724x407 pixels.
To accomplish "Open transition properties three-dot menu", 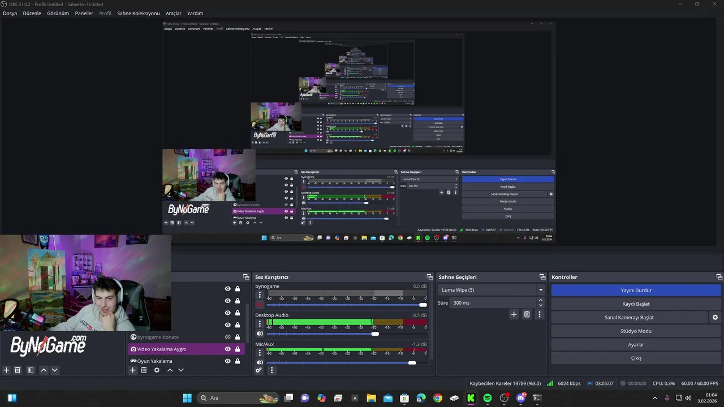I will 540,314.
